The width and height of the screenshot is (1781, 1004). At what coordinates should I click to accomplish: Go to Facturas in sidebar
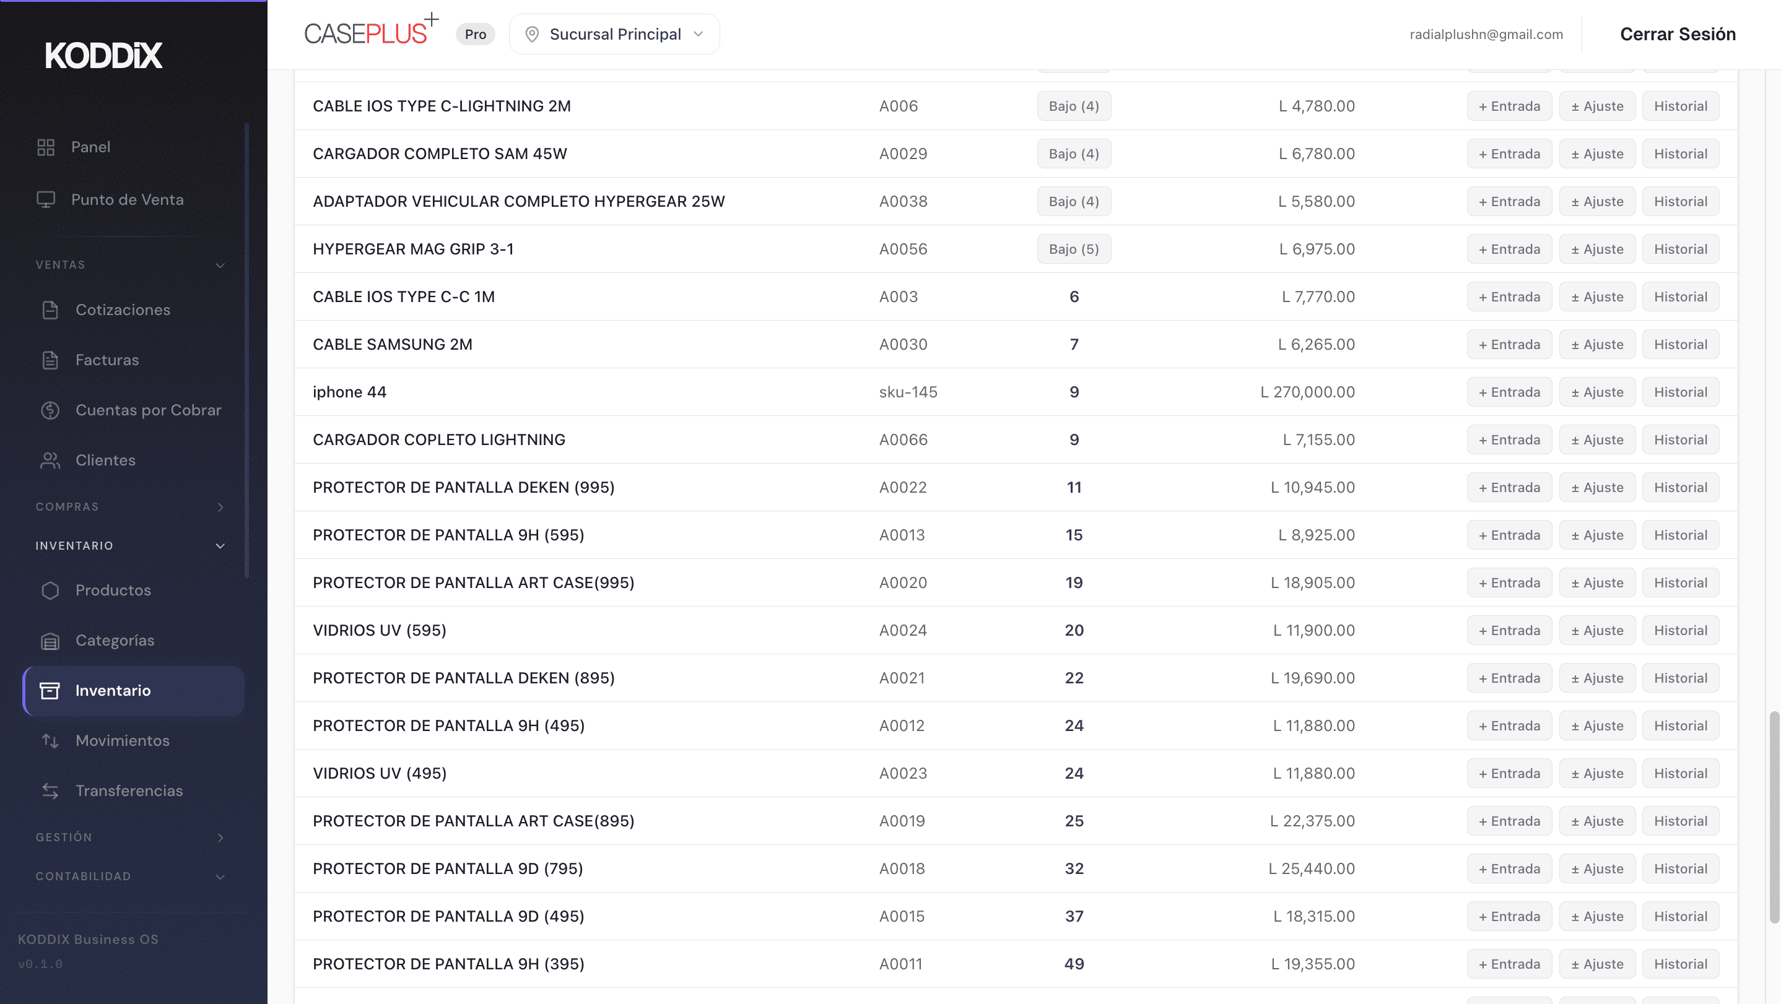[x=107, y=360]
